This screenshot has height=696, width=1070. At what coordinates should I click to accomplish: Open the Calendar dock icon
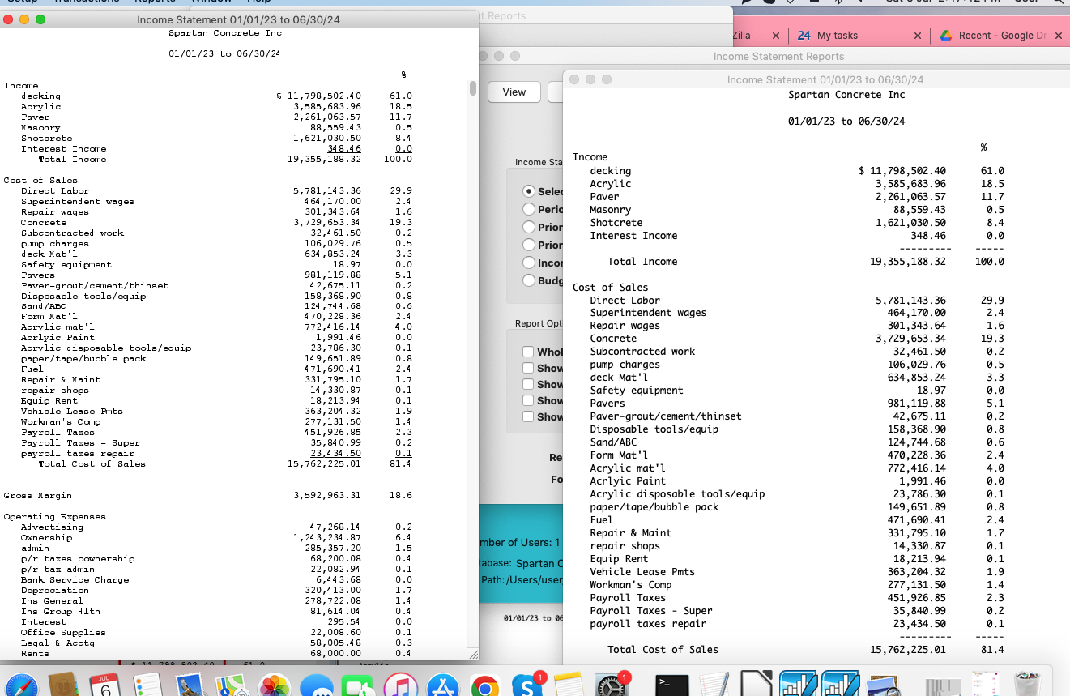click(x=105, y=685)
